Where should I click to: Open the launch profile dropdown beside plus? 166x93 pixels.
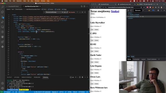pyautogui.click(x=77, y=77)
